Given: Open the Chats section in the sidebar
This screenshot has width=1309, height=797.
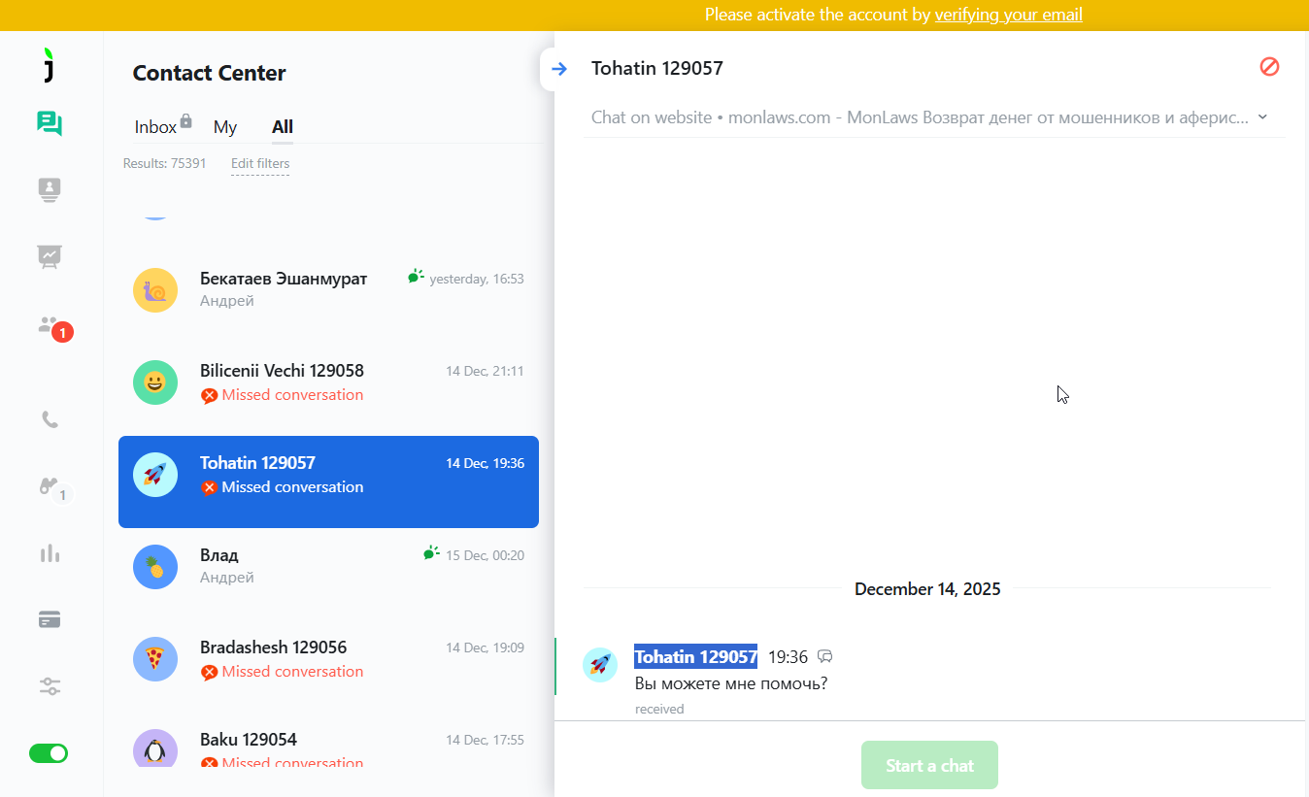Looking at the screenshot, I should point(50,123).
